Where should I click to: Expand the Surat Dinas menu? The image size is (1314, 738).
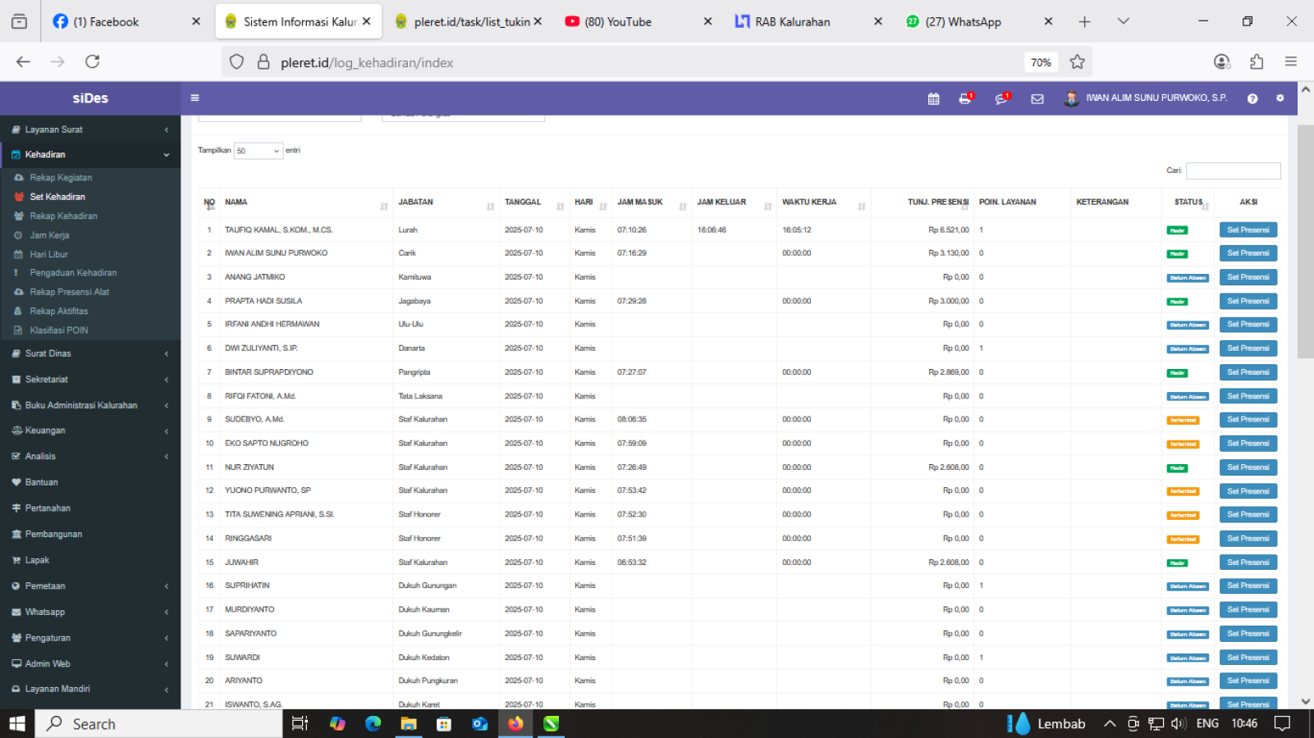point(90,353)
